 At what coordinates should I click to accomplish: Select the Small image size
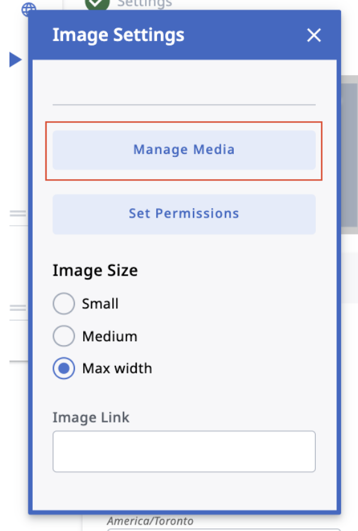click(x=64, y=303)
